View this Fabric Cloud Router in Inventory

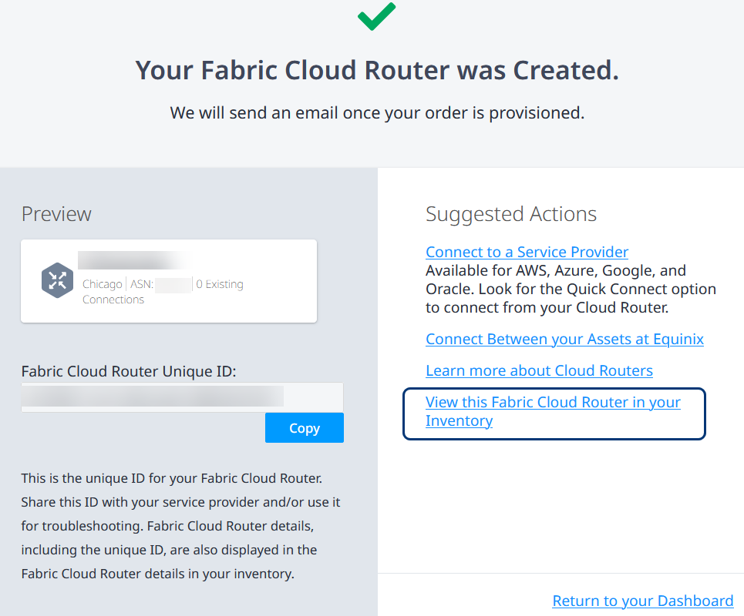(553, 411)
